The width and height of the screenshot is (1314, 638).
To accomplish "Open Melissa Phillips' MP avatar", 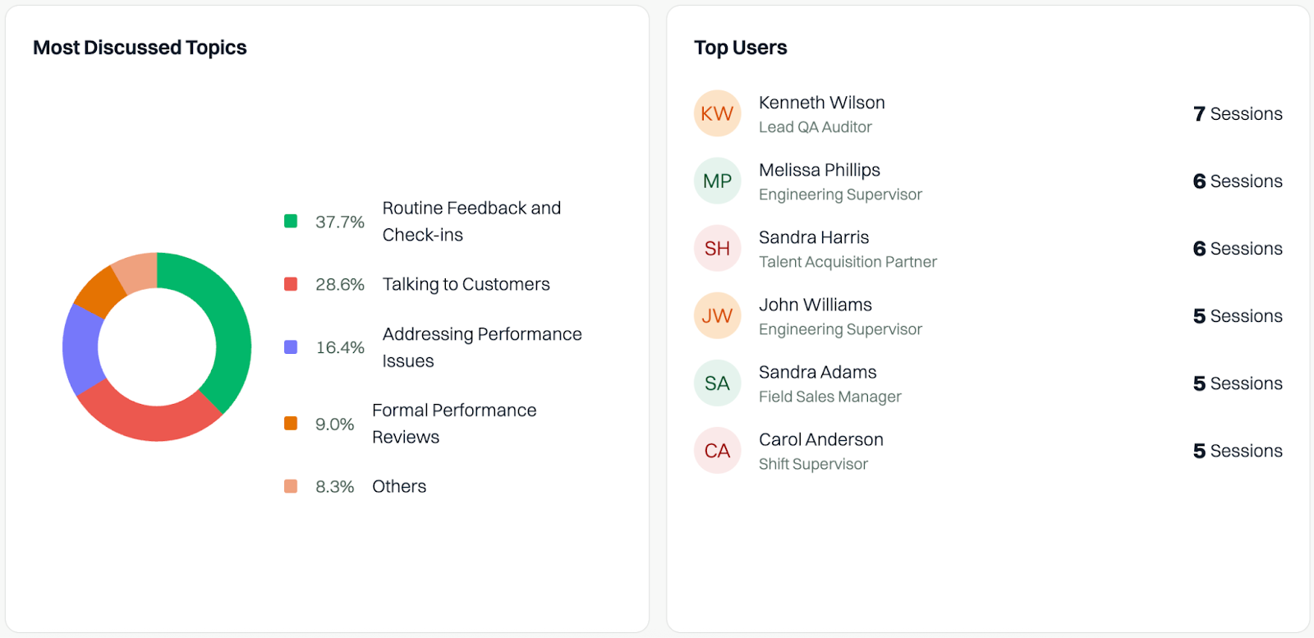I will (717, 181).
